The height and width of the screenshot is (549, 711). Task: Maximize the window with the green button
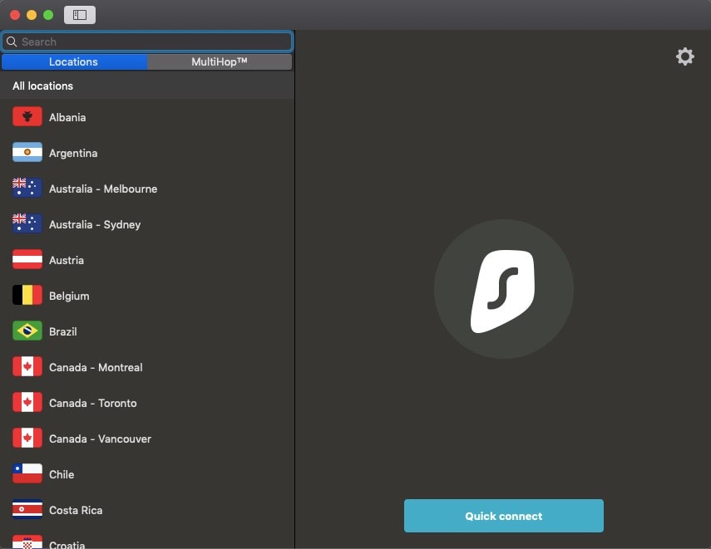pos(48,15)
